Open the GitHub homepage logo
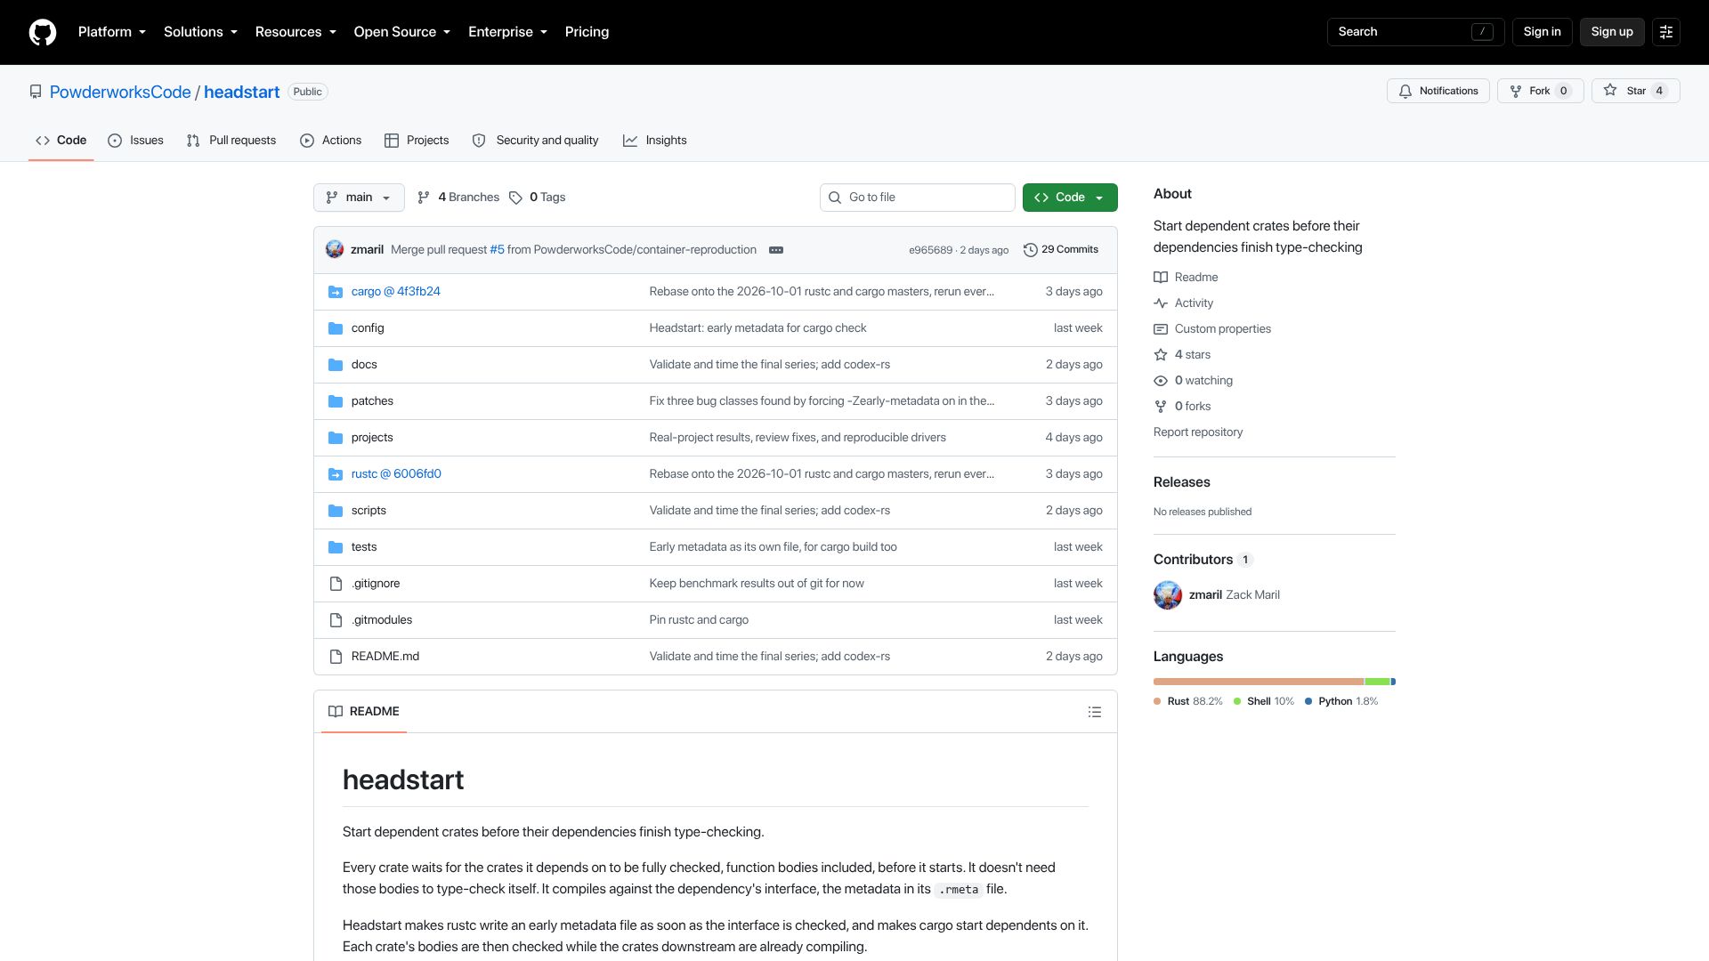The image size is (1709, 961). point(43,32)
